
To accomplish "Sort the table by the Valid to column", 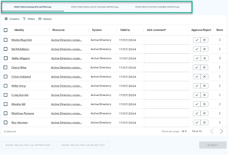I will (125, 30).
